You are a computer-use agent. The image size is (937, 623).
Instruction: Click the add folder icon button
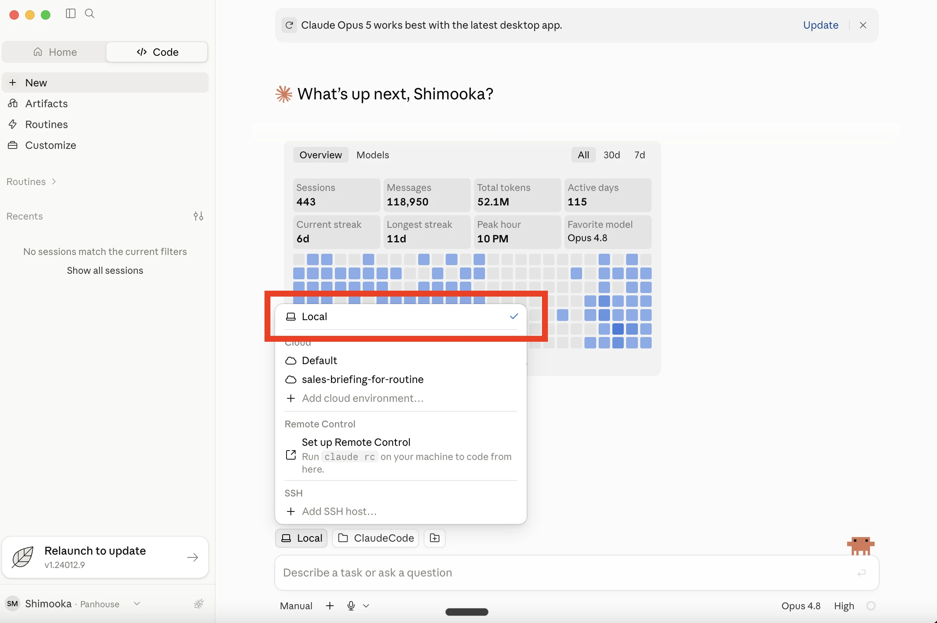tap(435, 539)
